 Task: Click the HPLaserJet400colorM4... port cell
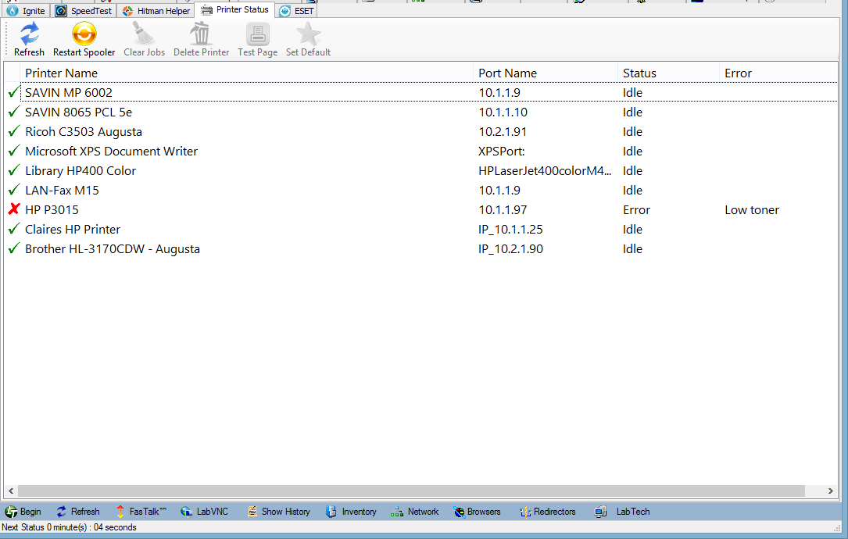tap(545, 171)
